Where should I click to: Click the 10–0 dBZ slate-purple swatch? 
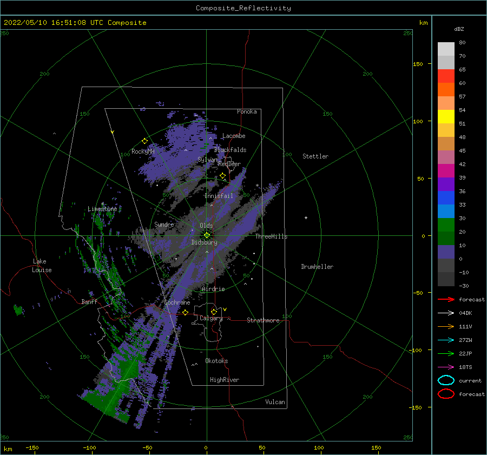(446, 252)
